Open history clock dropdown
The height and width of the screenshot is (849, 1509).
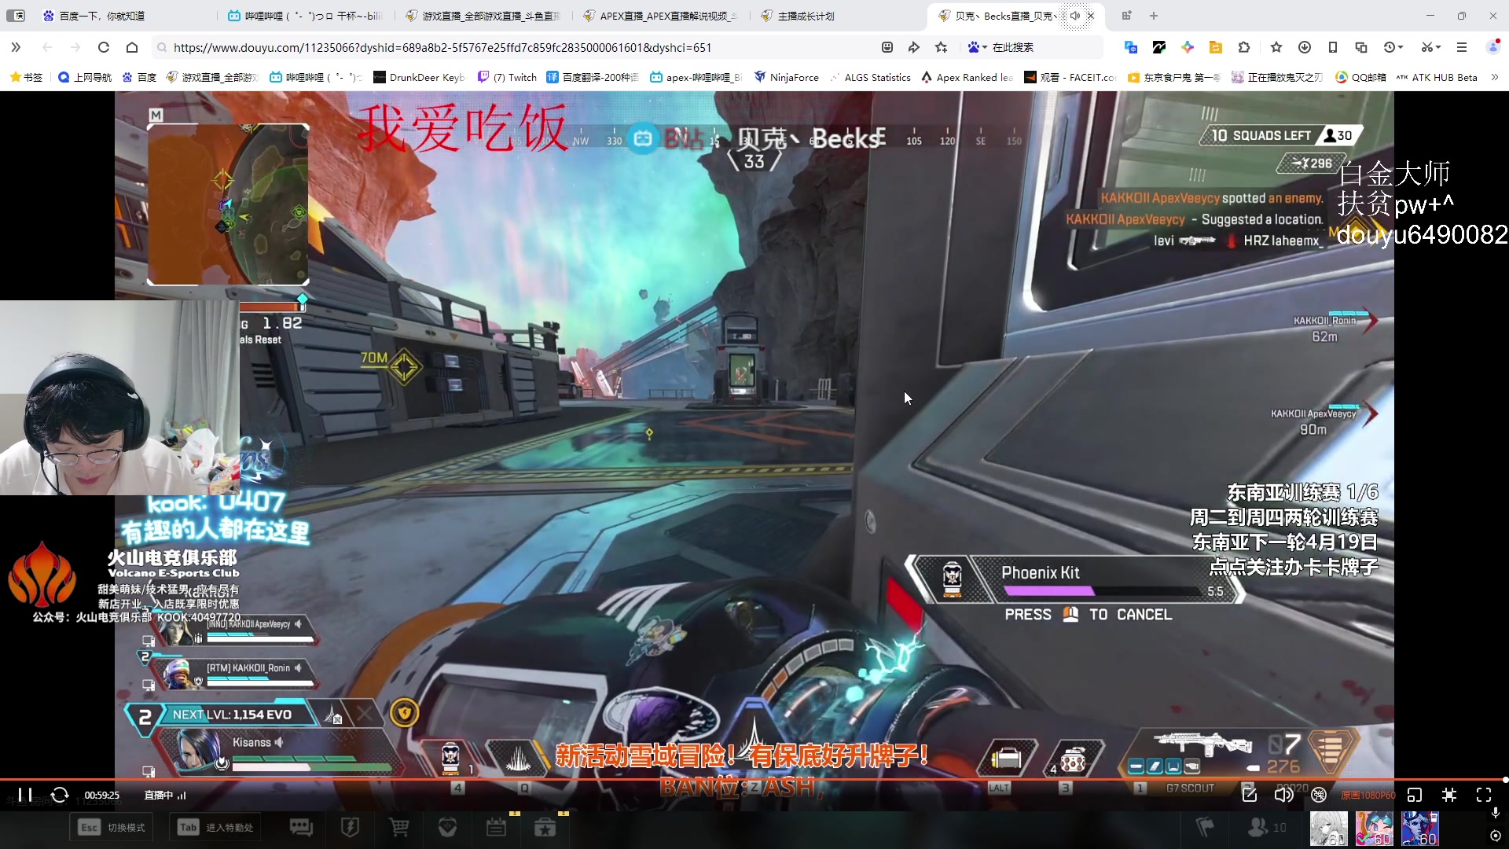(x=1393, y=47)
